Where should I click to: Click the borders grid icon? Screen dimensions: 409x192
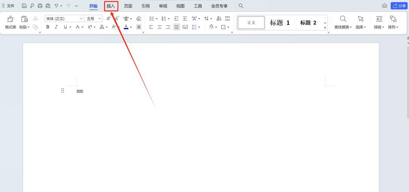click(x=223, y=27)
